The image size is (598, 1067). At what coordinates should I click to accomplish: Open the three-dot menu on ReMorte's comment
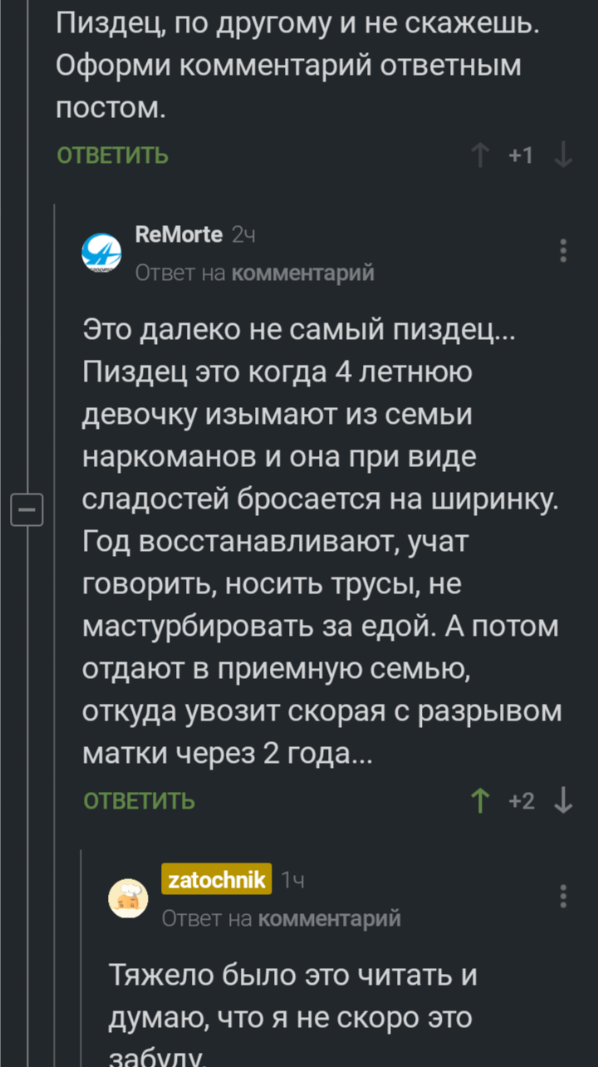tap(563, 250)
